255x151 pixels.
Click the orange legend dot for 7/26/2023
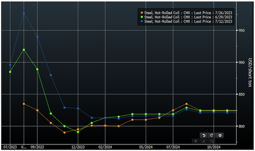point(142,12)
